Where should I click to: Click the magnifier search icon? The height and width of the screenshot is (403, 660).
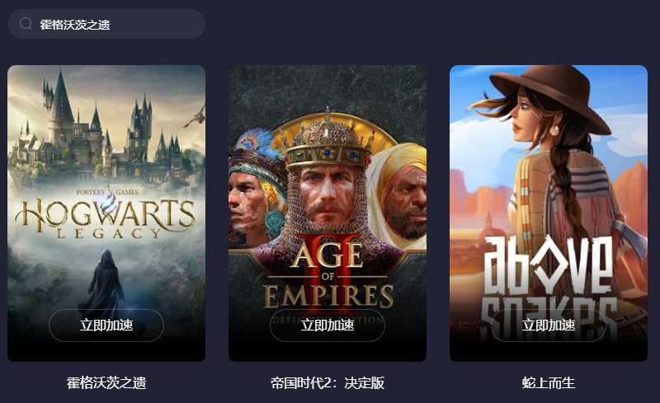[x=26, y=24]
